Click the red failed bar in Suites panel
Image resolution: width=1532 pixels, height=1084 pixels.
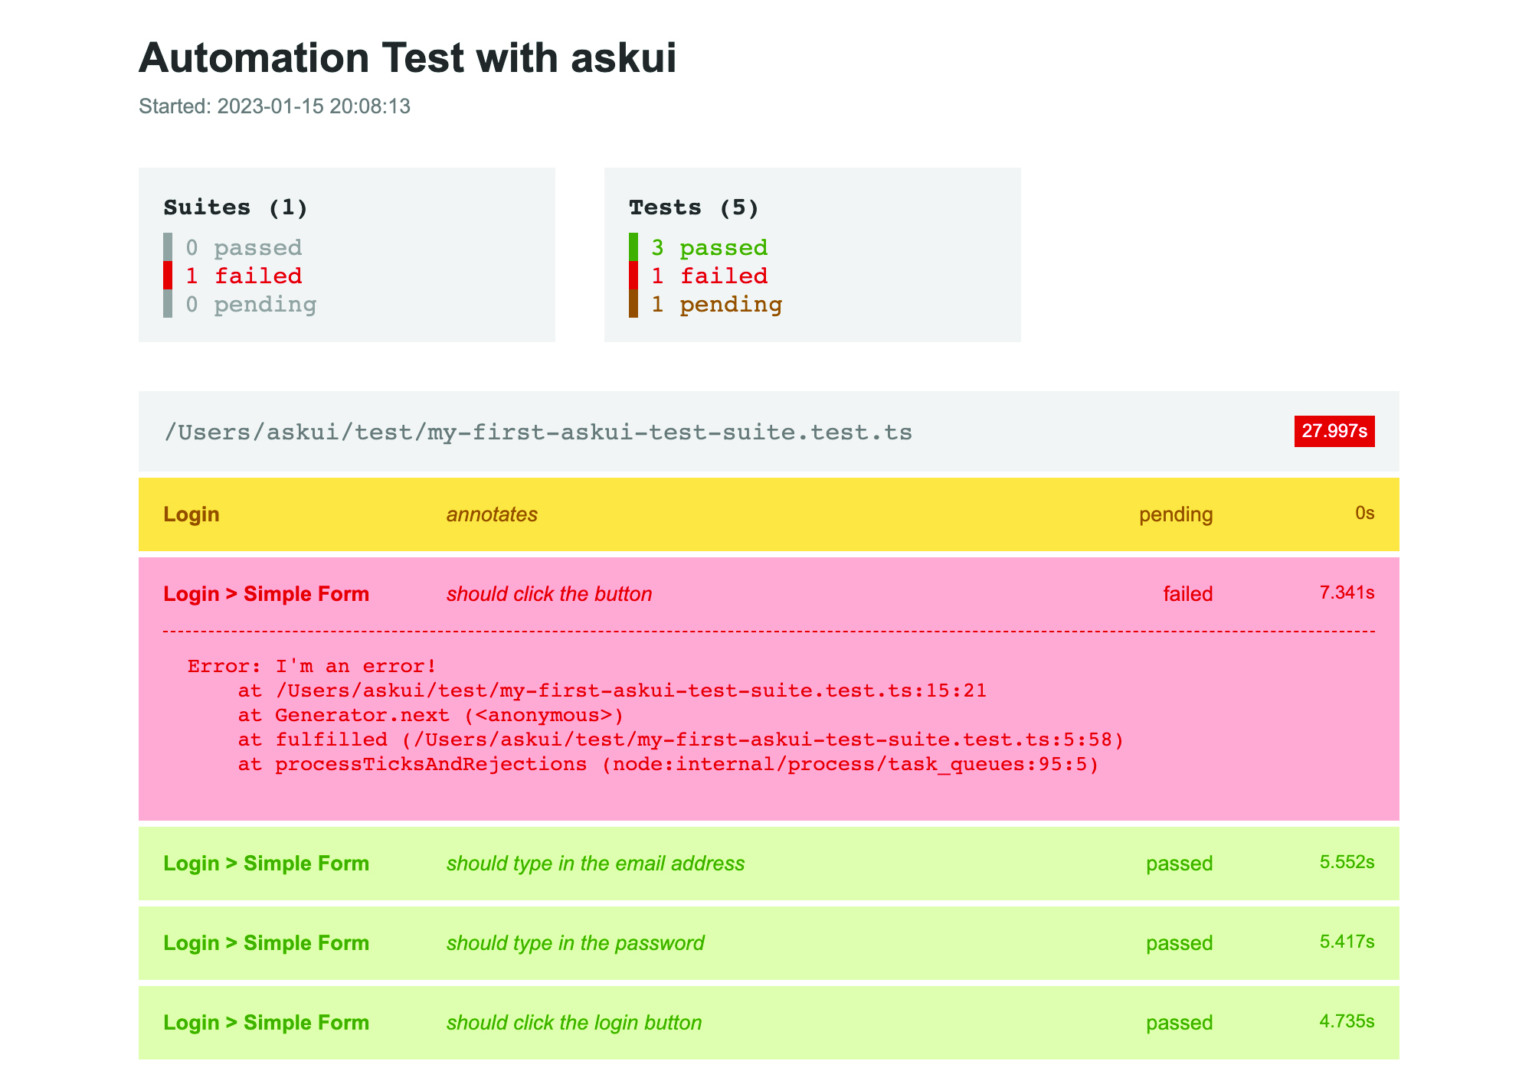coord(169,275)
